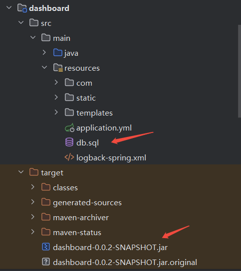Select the maven-status folder name
This screenshot has width=241, height=271.
(x=77, y=233)
